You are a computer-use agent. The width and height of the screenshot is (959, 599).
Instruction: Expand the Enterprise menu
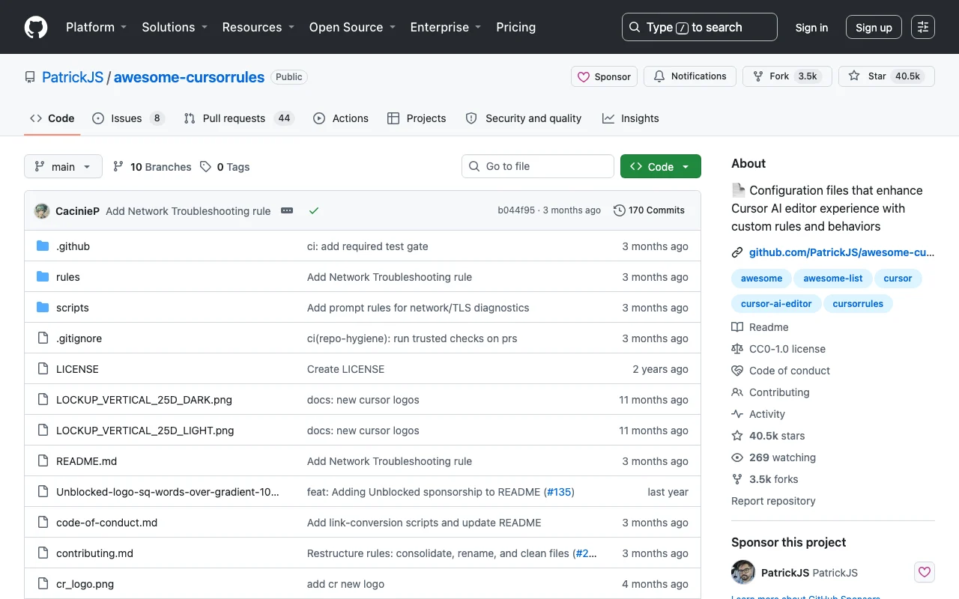point(446,27)
